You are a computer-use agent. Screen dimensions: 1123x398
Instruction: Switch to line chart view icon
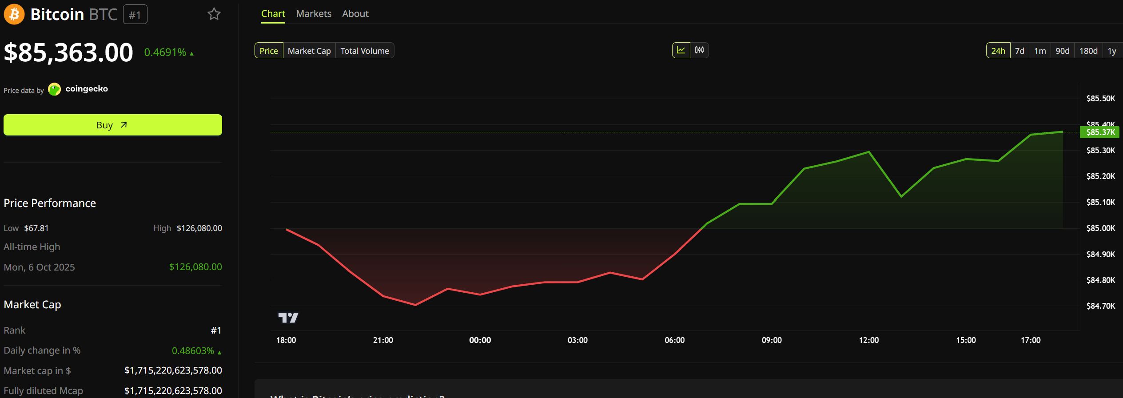681,50
